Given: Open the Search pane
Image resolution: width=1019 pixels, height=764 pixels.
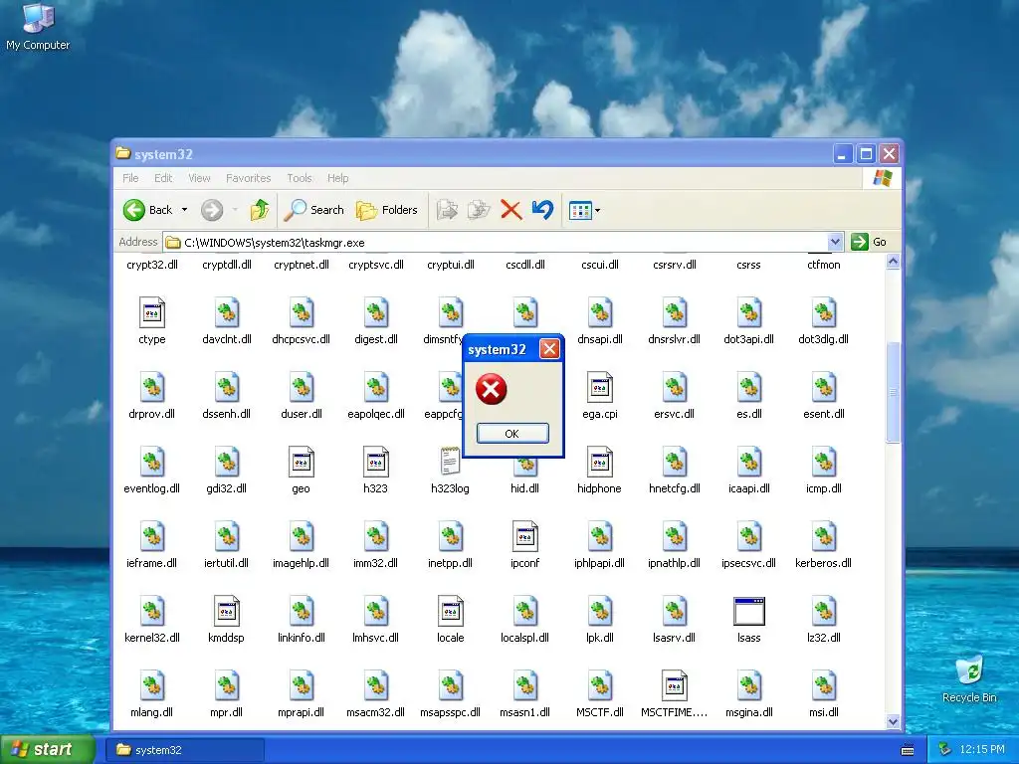Looking at the screenshot, I should 314,210.
